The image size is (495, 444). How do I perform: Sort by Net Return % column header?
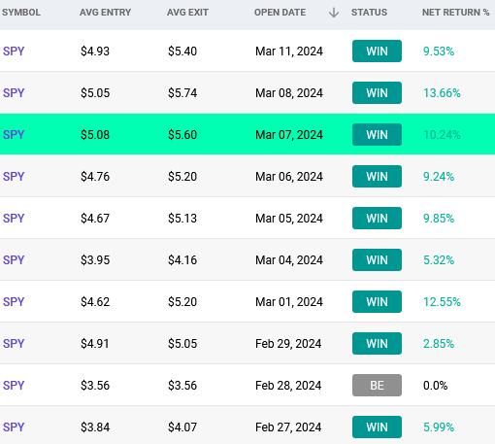[x=455, y=13]
